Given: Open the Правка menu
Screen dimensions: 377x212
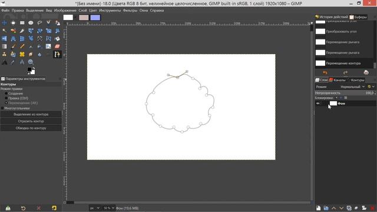Looking at the screenshot, I should click(18, 11).
